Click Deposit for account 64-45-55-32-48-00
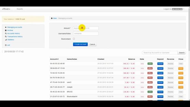The height and width of the screenshot is (107, 190). [x=160, y=64]
